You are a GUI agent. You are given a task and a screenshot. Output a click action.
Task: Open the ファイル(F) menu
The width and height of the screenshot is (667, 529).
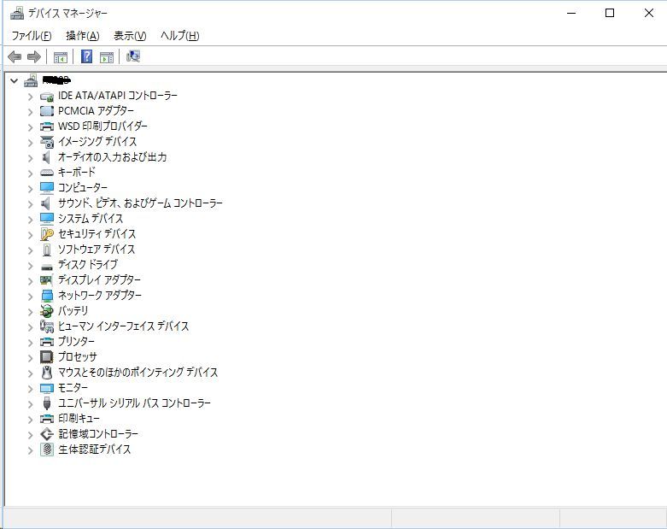point(32,35)
